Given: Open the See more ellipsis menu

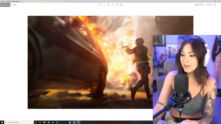Looking at the screenshot, I should (219, 5).
